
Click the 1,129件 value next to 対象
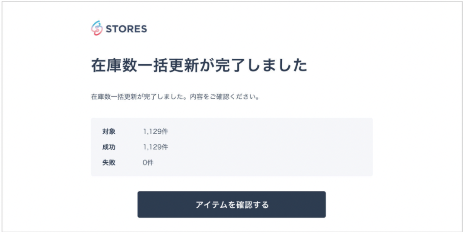click(x=156, y=132)
